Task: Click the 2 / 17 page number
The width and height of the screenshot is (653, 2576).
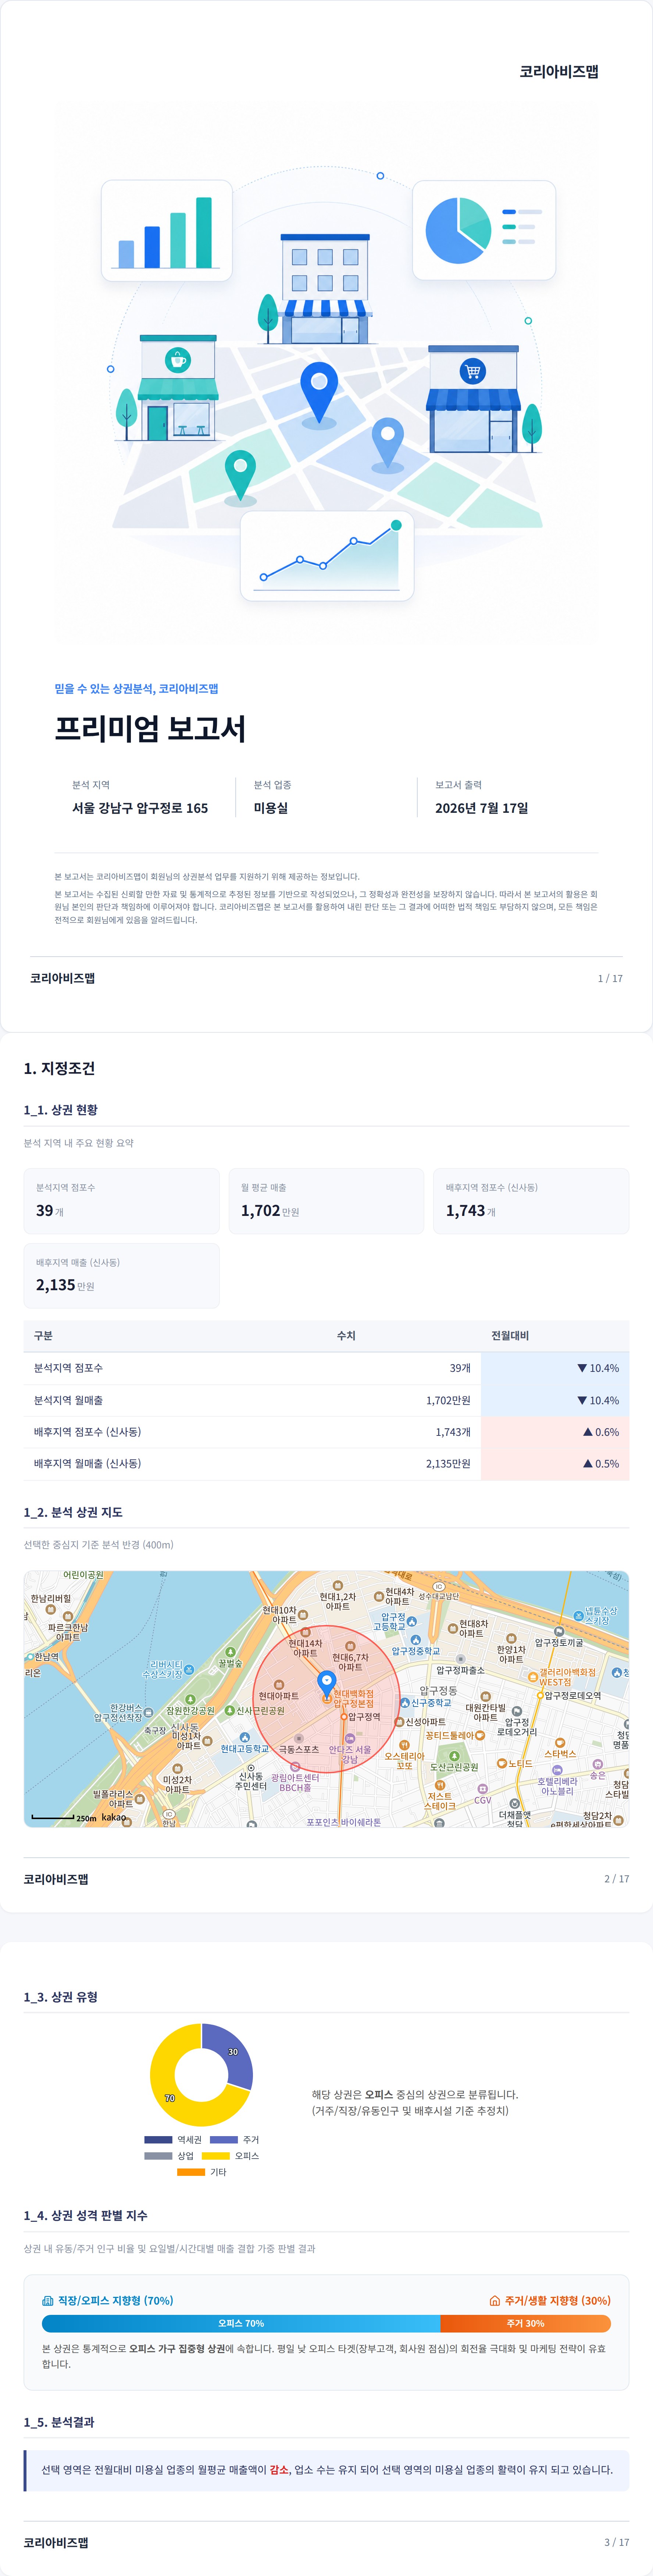Action: pyautogui.click(x=617, y=1879)
